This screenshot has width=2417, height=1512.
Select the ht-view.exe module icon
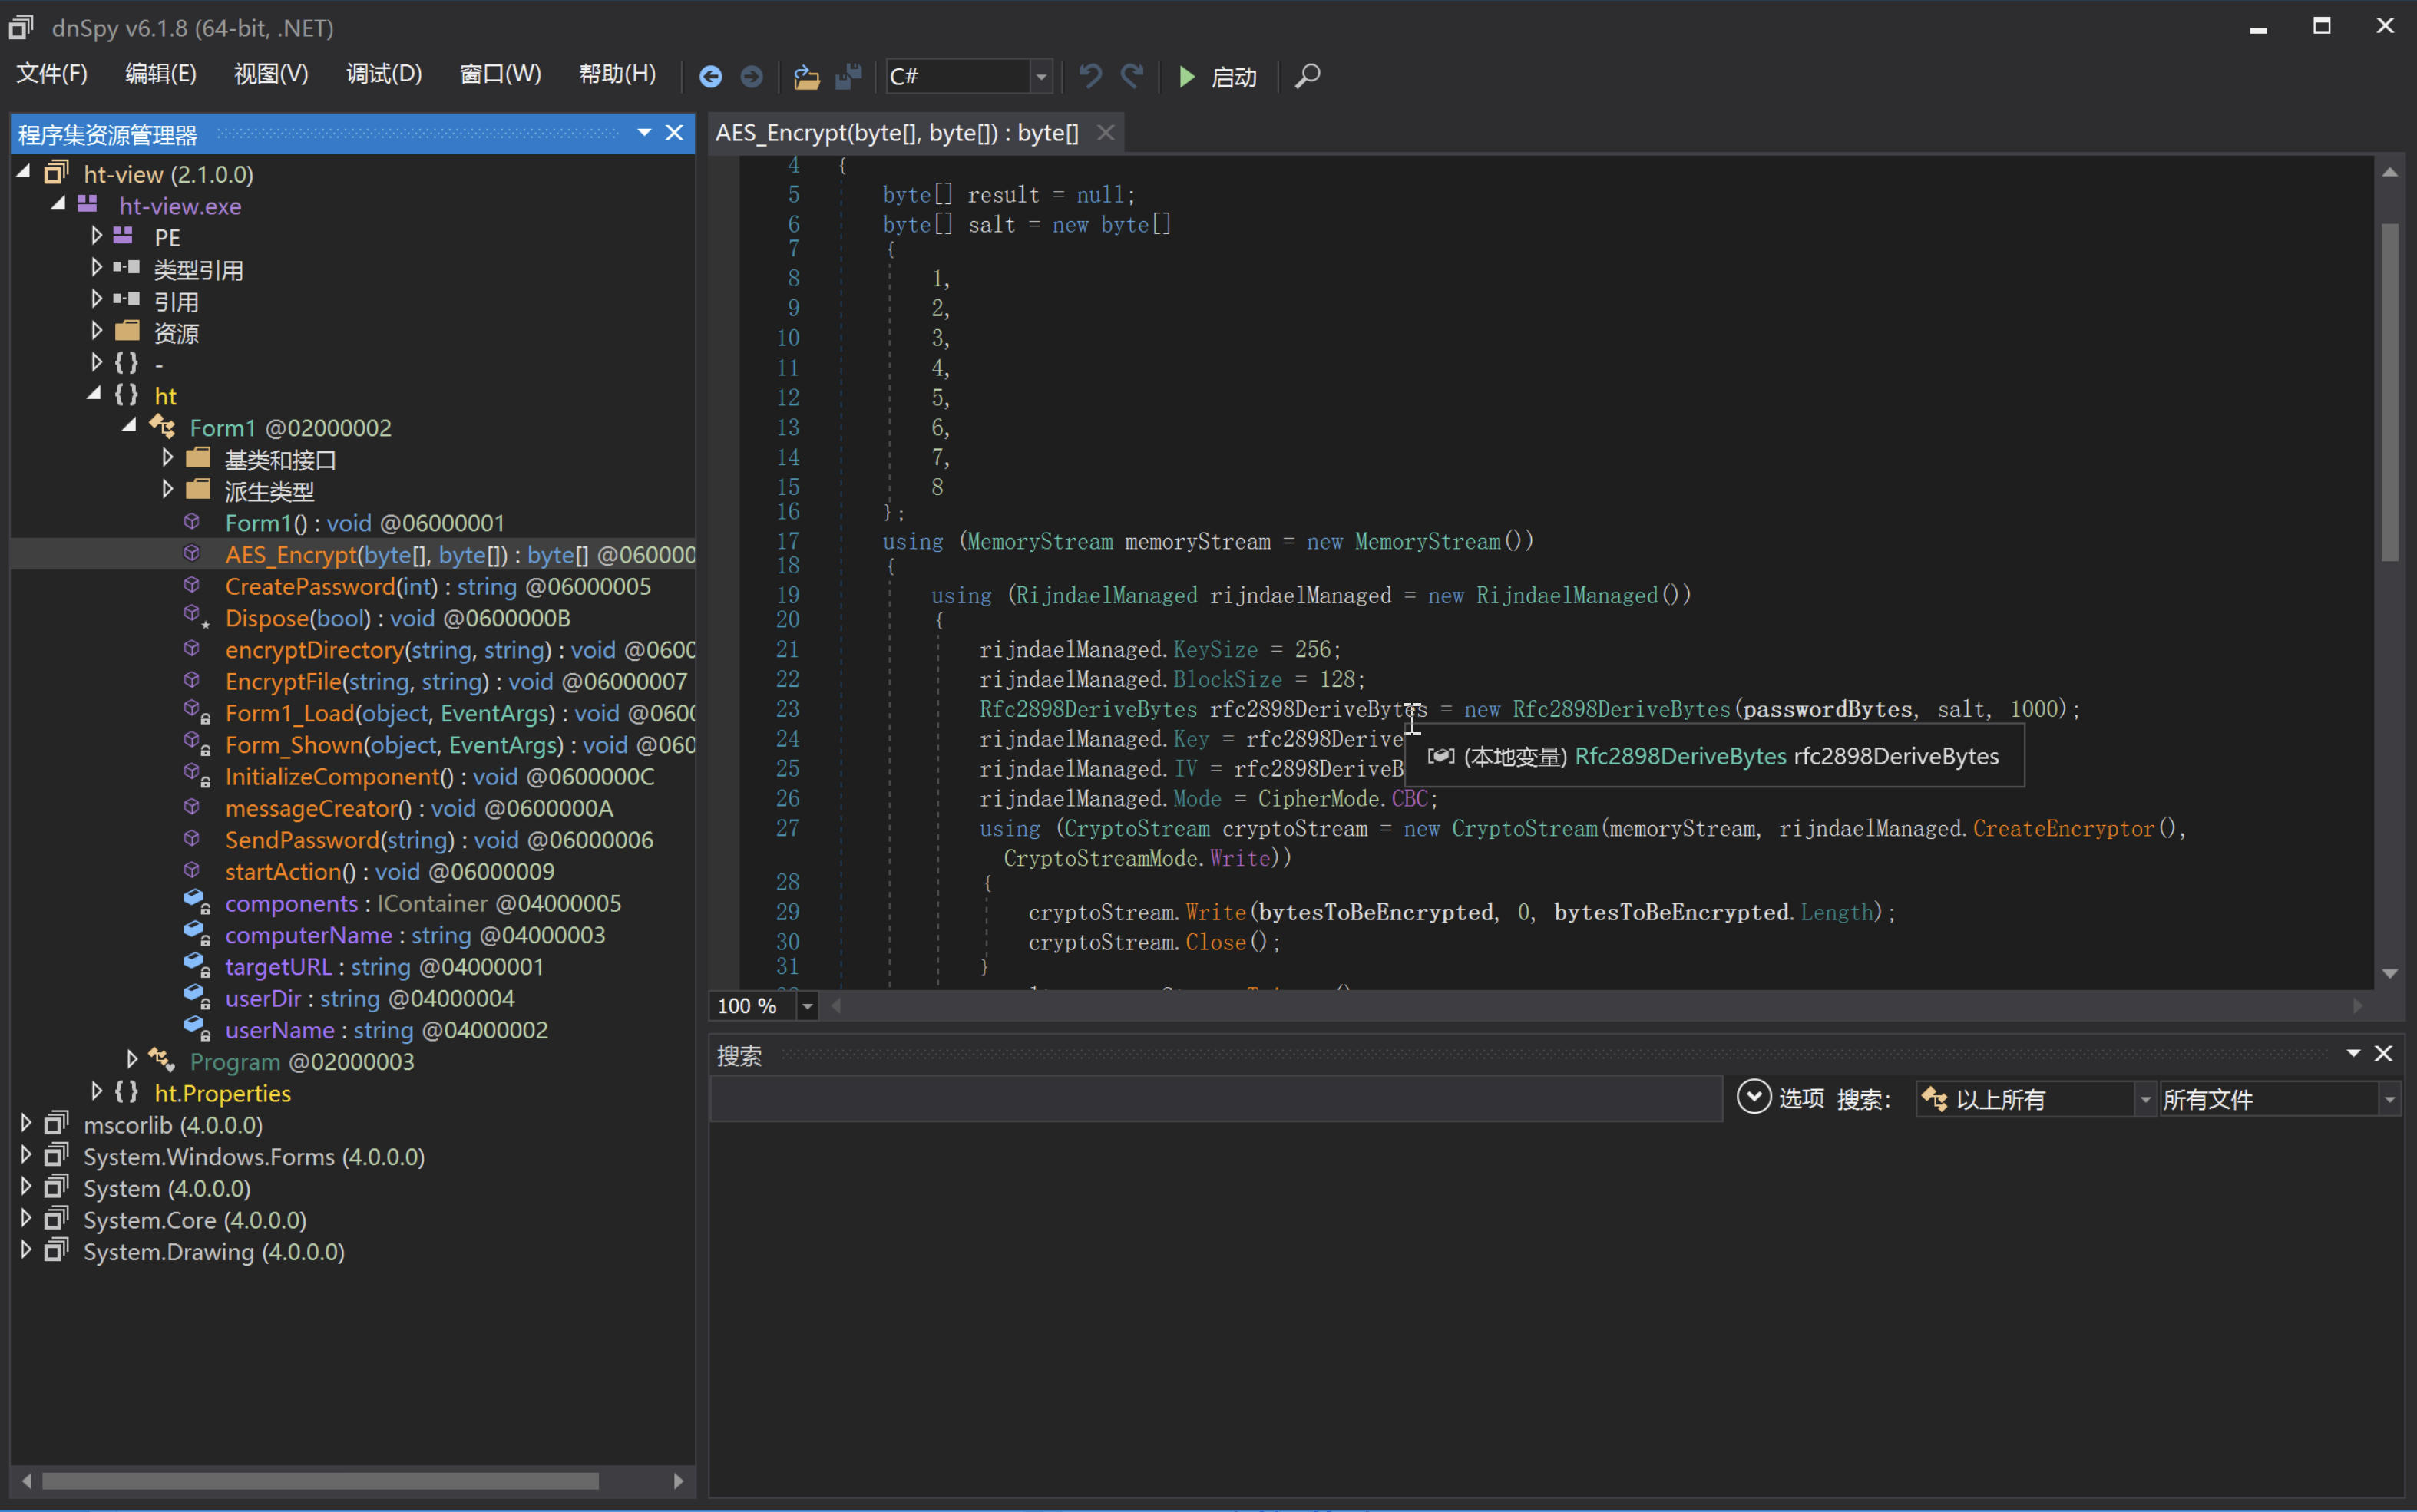[88, 204]
